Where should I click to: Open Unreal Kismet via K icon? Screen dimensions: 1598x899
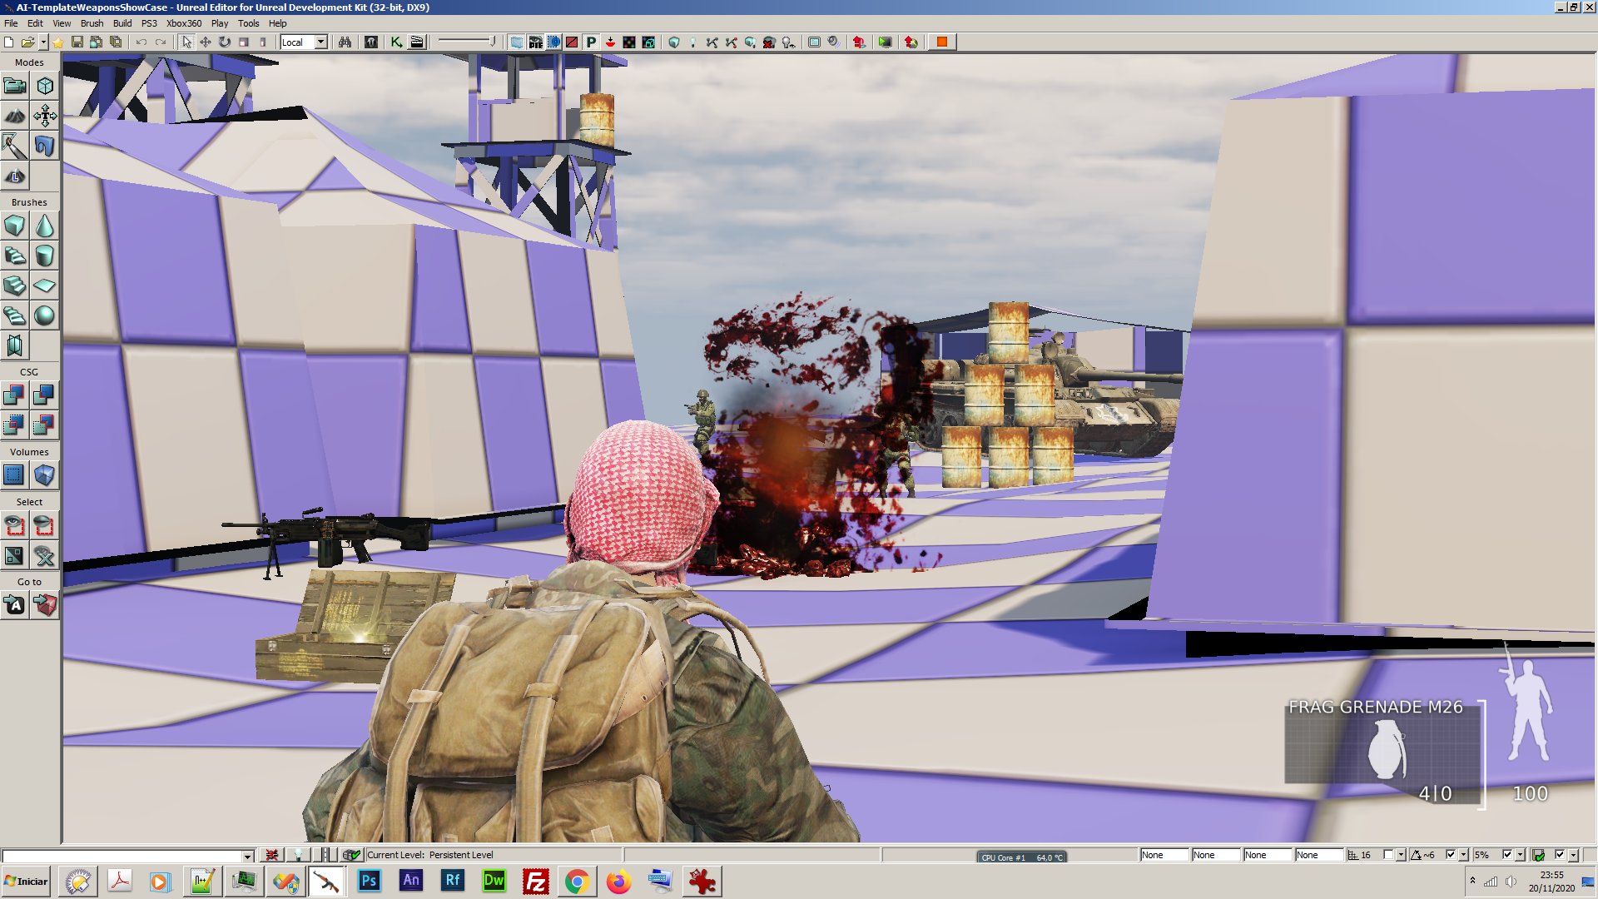[396, 42]
